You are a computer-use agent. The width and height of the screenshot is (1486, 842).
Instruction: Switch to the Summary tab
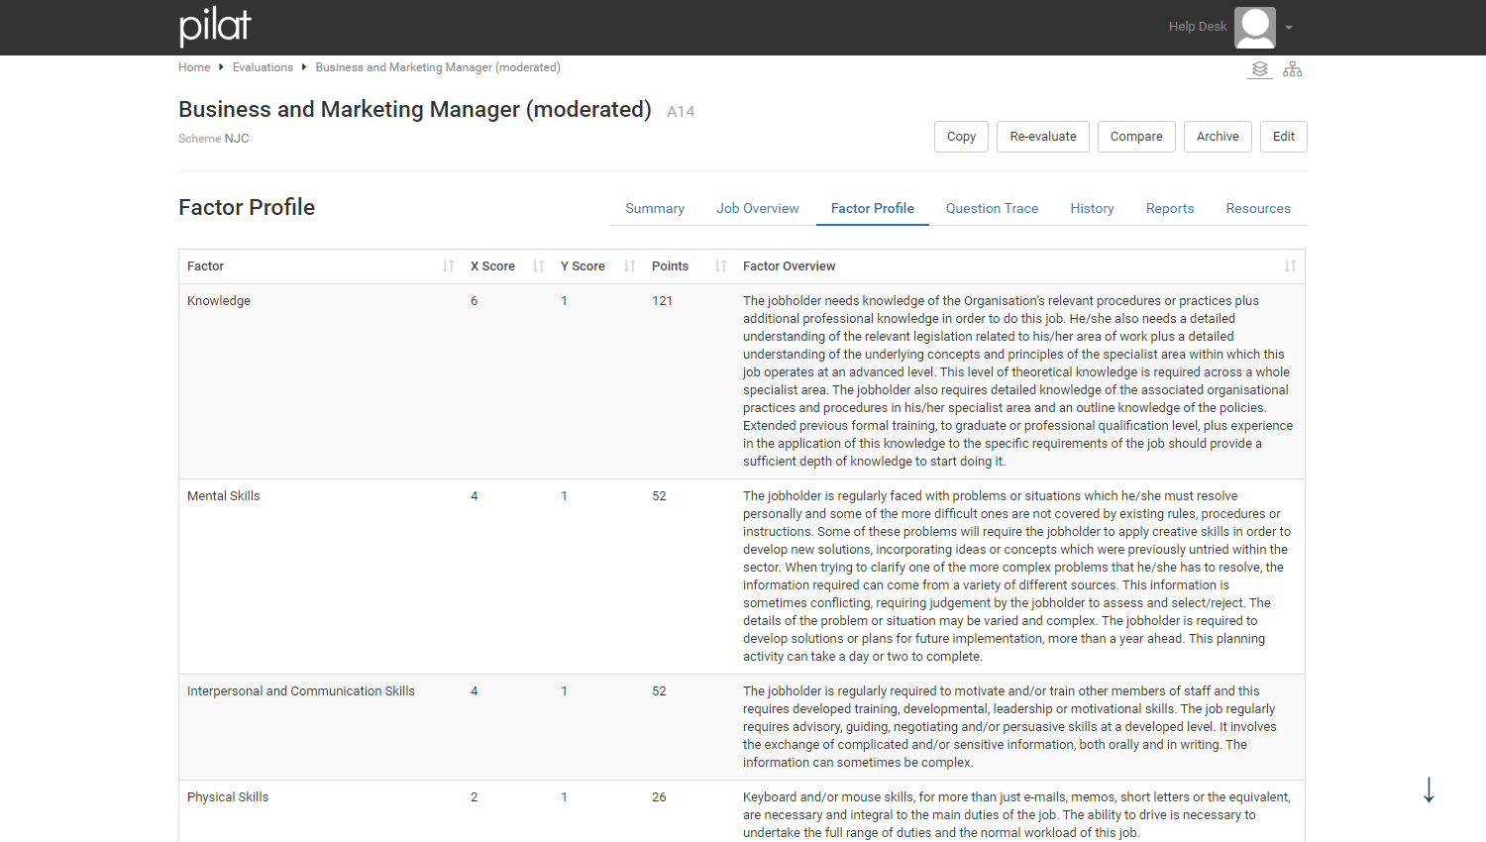point(655,208)
